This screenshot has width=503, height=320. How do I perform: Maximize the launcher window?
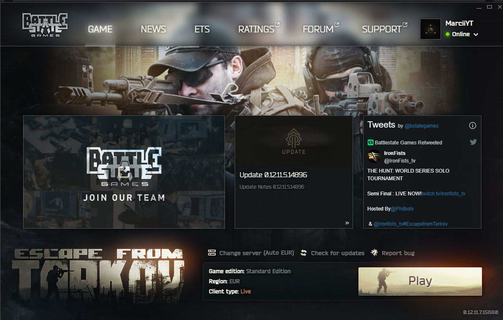490,7
